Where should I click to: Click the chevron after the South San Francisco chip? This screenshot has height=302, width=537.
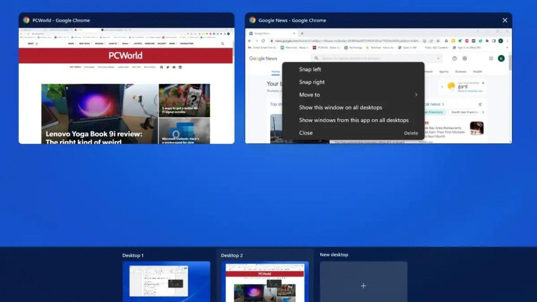[x=483, y=112]
